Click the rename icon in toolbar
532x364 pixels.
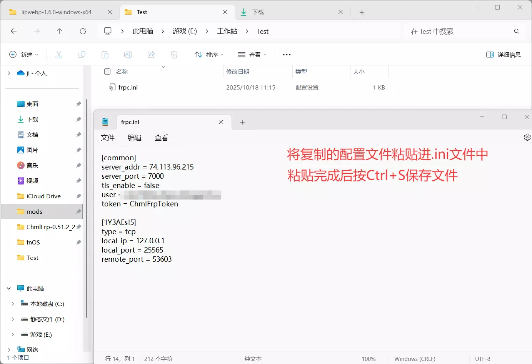128,55
